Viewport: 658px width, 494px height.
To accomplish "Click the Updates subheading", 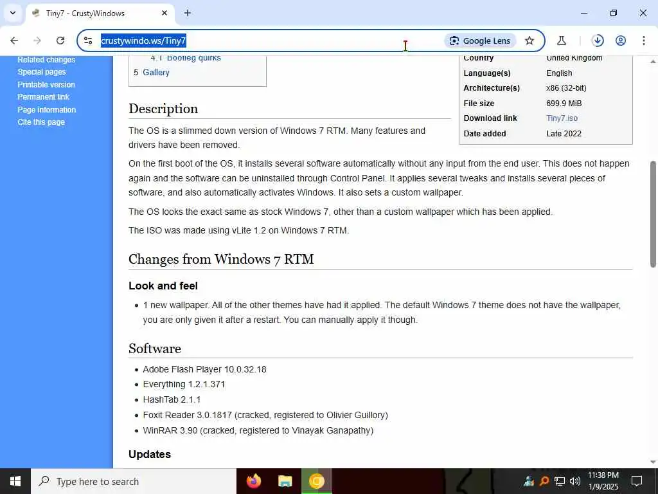I will point(150,455).
